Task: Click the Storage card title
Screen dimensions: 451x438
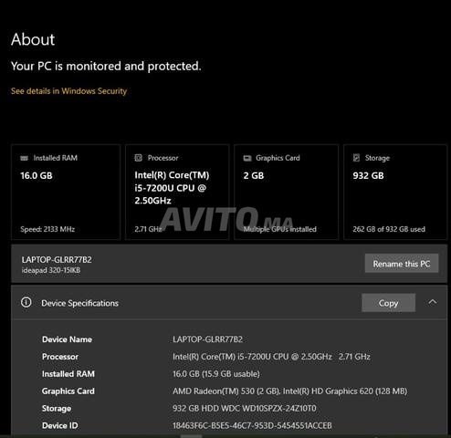Action: 377,158
